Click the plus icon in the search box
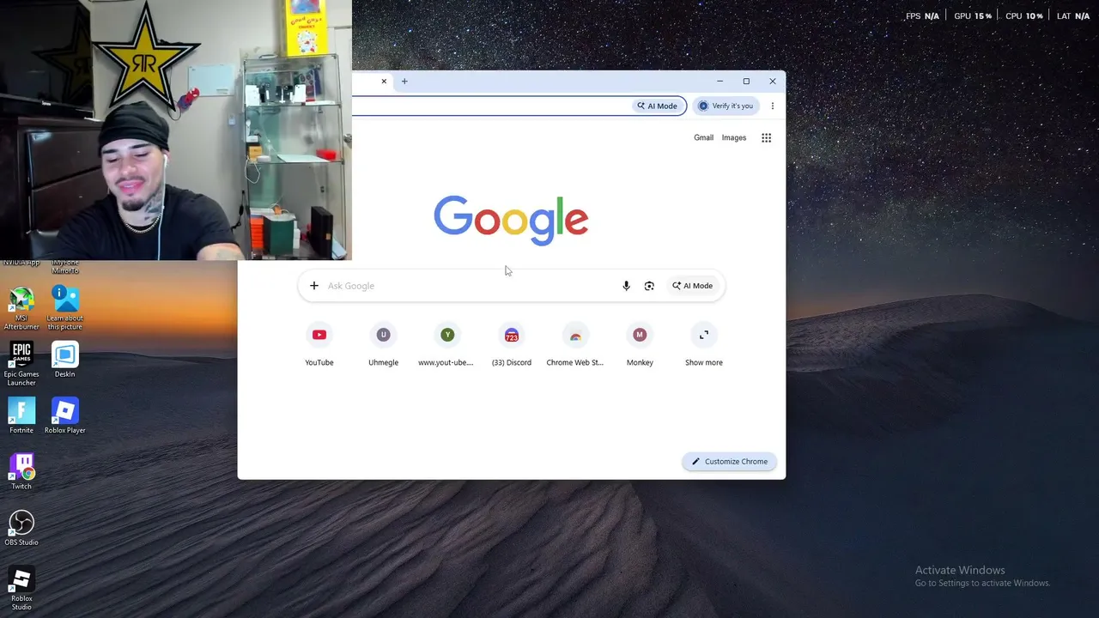The width and height of the screenshot is (1099, 618). click(314, 286)
